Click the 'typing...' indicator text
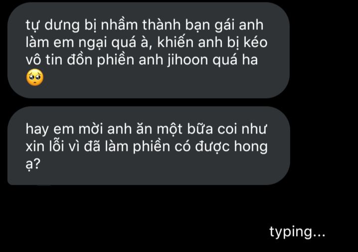 (297, 232)
